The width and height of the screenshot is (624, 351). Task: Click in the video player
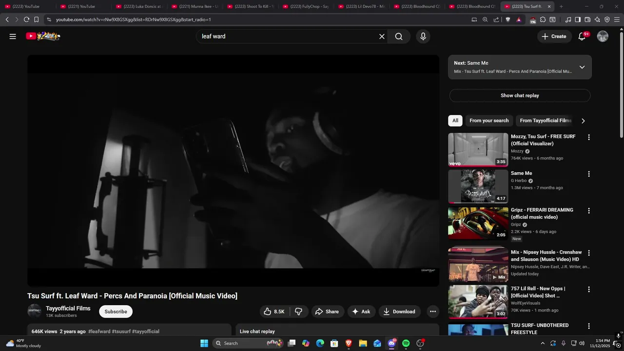click(x=233, y=171)
